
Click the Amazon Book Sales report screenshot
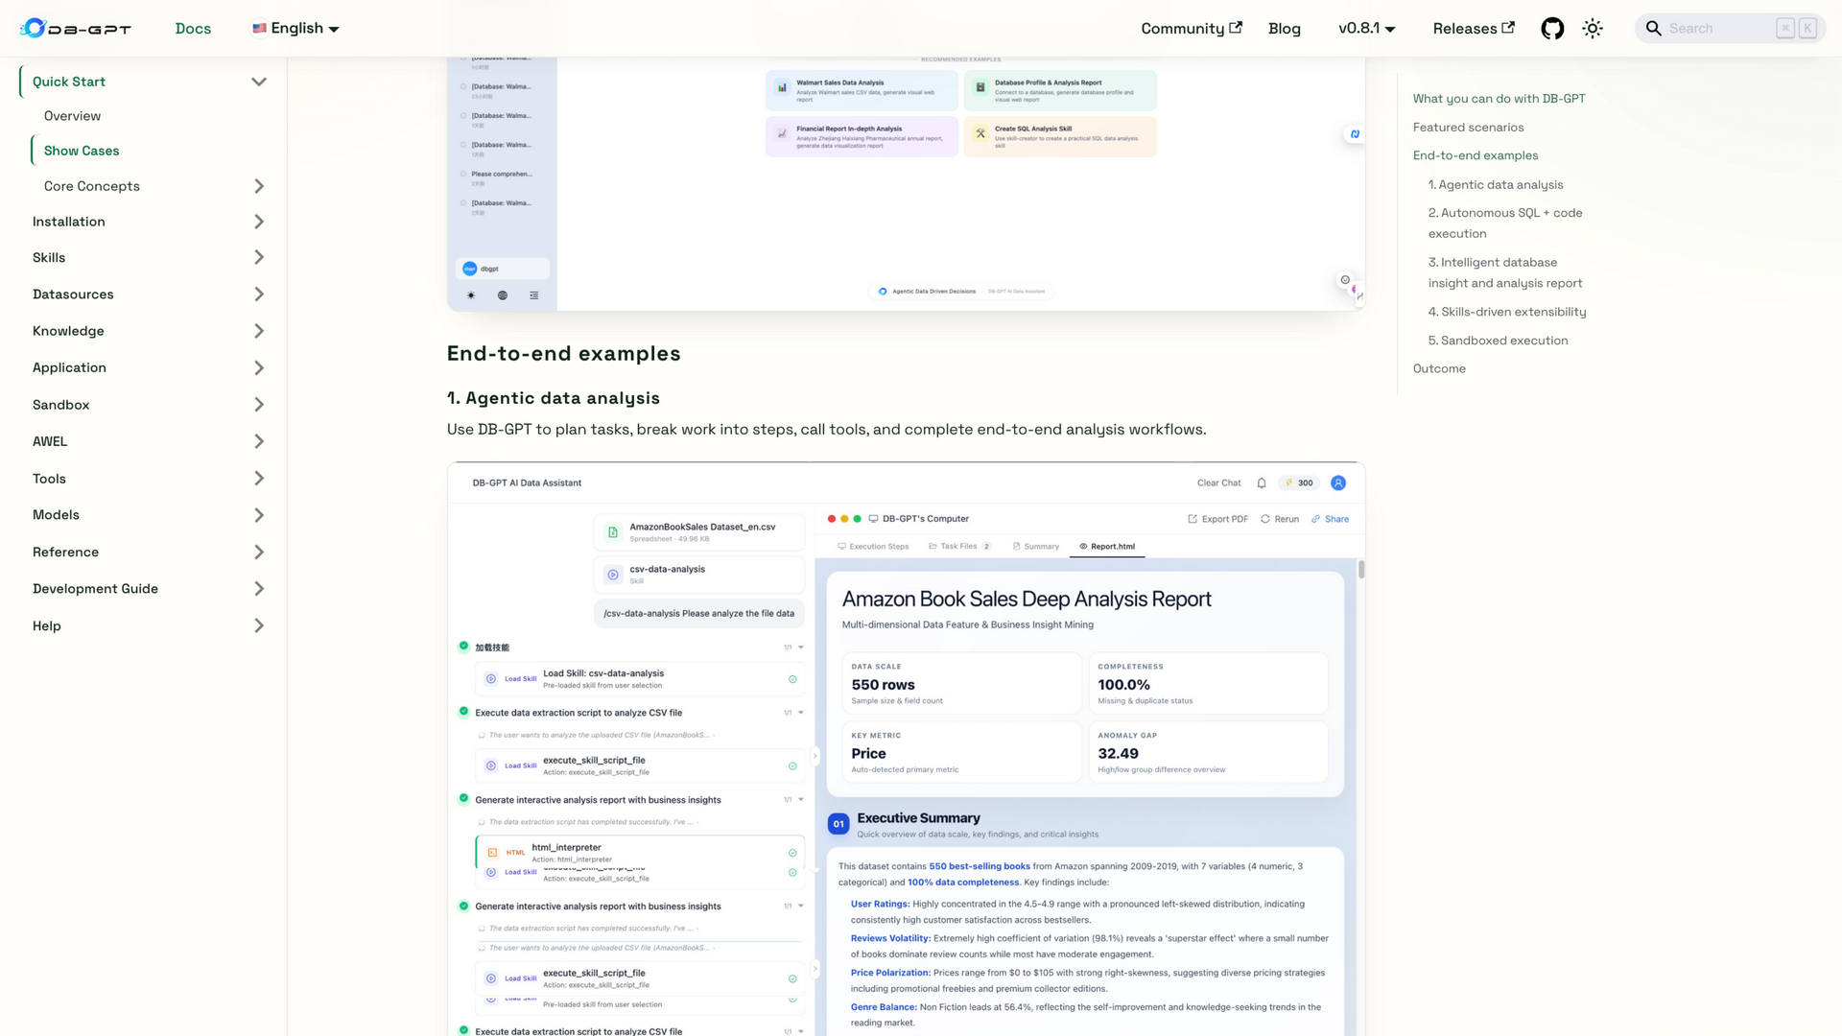click(x=906, y=749)
